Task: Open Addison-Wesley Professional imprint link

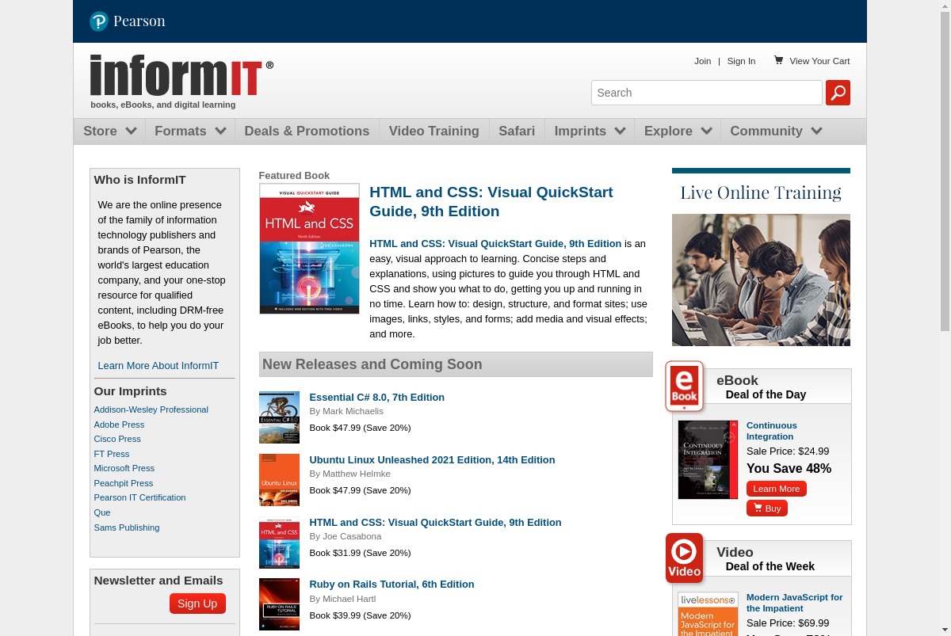Action: [151, 409]
